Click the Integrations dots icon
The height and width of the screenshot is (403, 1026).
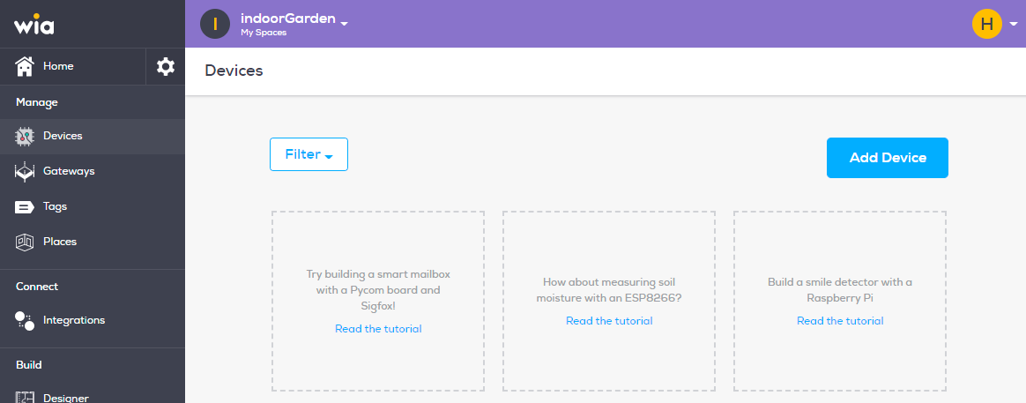[x=24, y=321]
